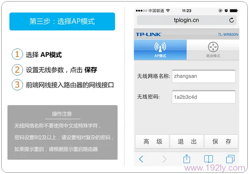The height and width of the screenshot is (174, 249).
Task: Focus the 无线密码 field containing 1a2b3c4d
Action: 203,97
